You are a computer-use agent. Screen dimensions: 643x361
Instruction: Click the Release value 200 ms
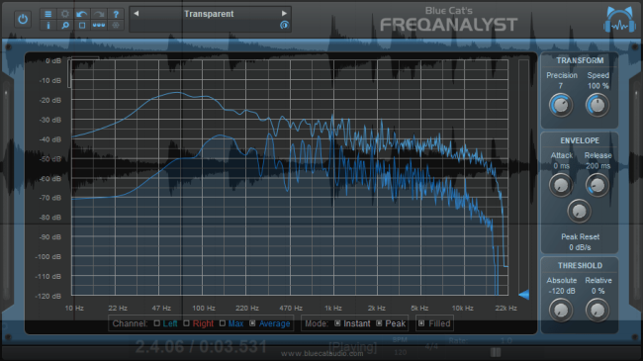click(597, 166)
